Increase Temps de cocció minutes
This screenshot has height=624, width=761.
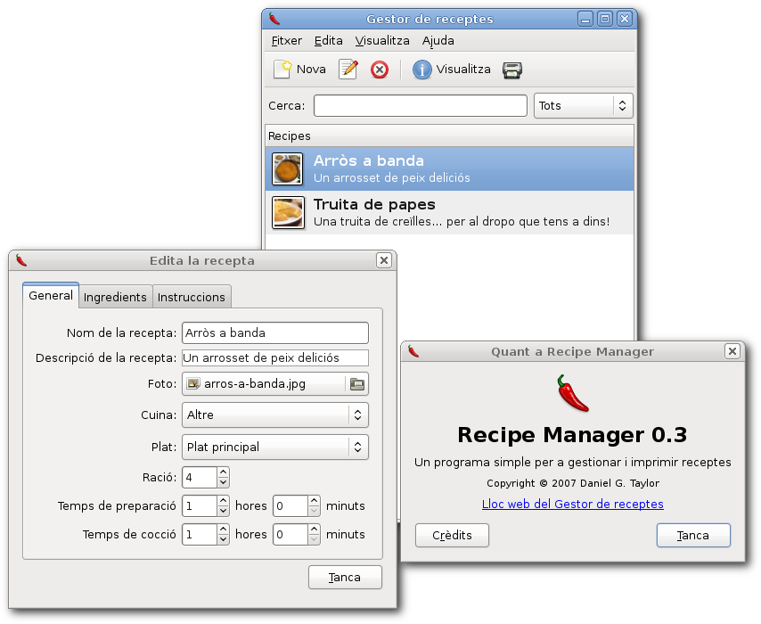pyautogui.click(x=314, y=529)
